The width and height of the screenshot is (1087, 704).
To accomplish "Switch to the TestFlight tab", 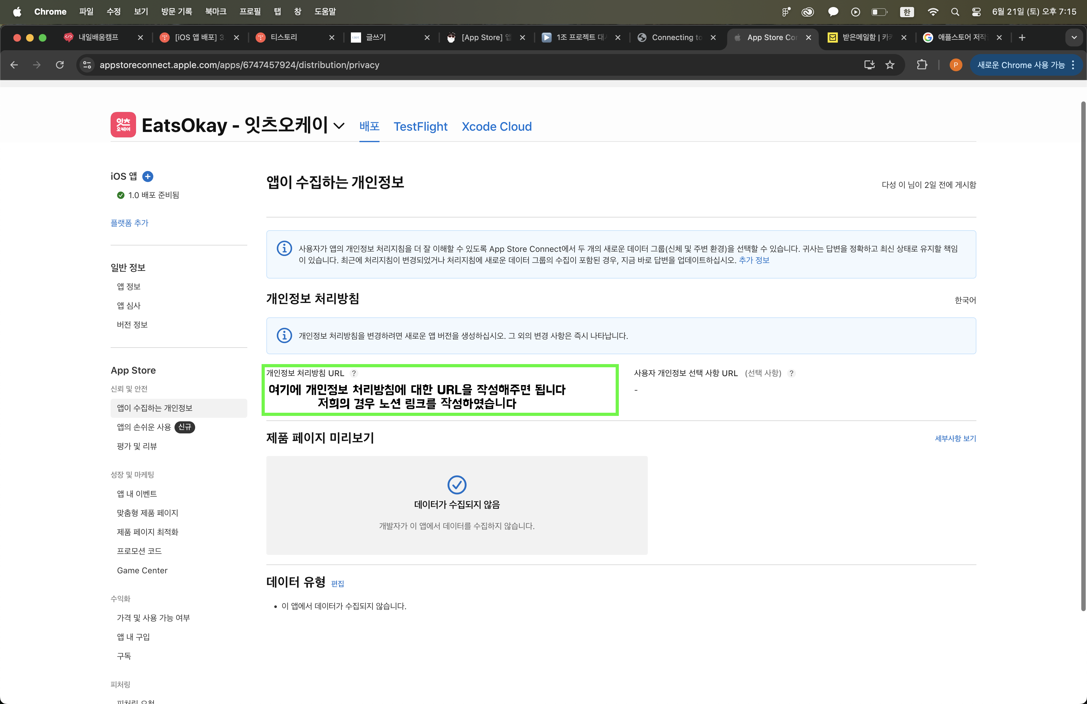I will point(420,127).
